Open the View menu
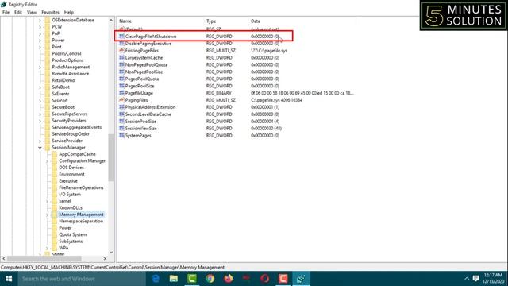This screenshot has height=286, width=508. point(32,13)
